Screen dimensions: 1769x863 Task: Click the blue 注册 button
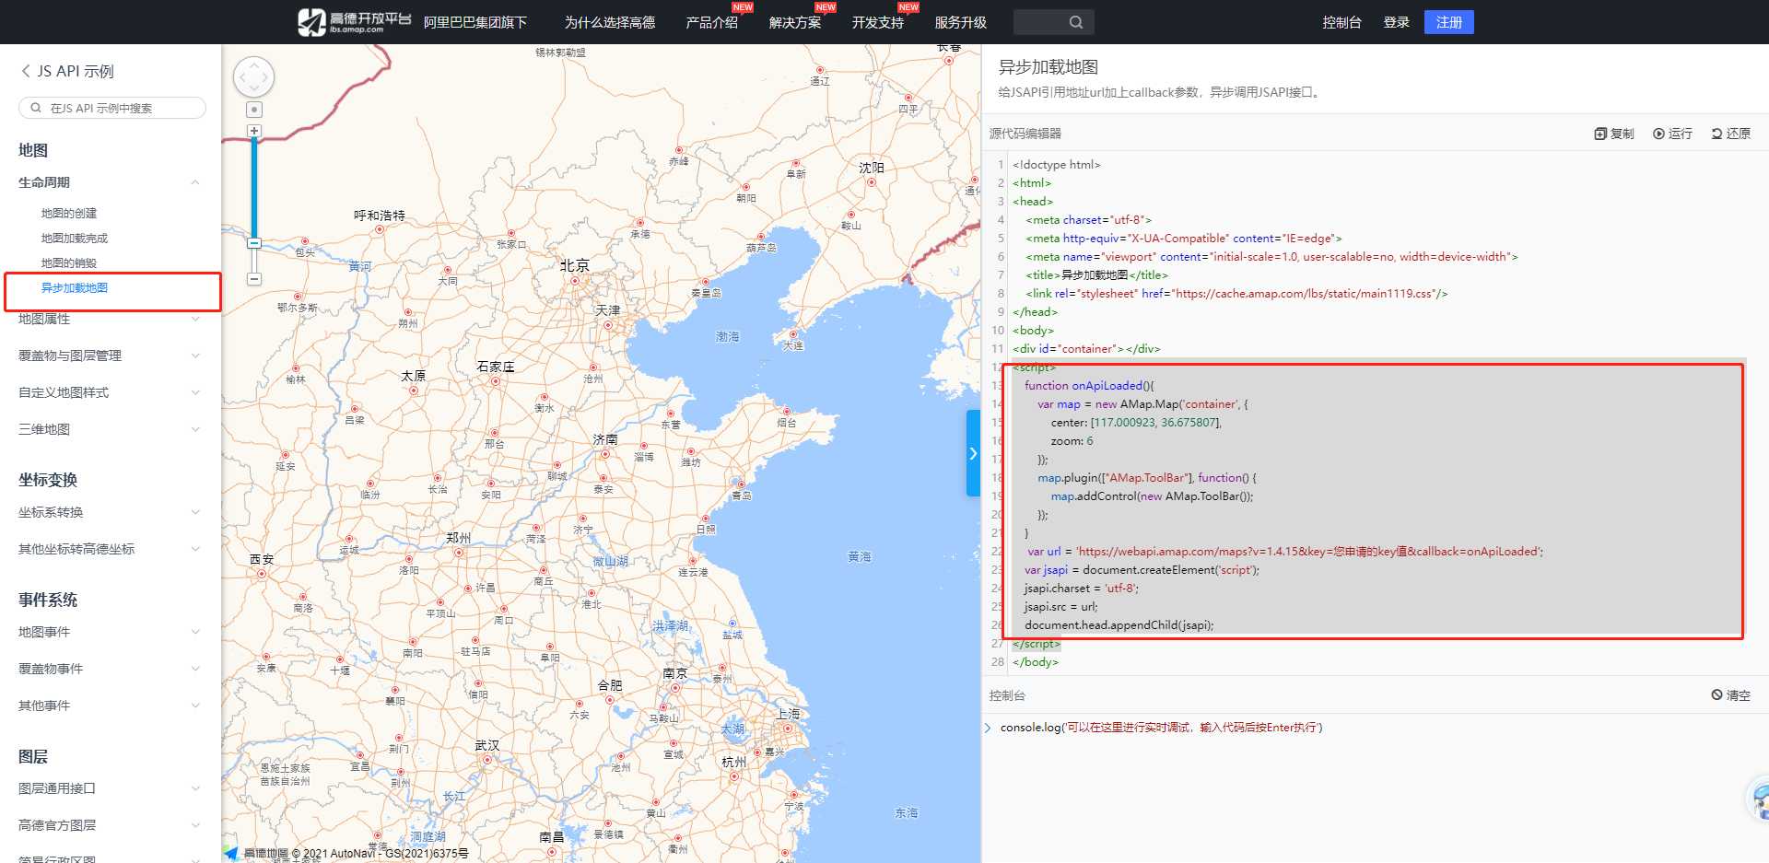click(1448, 22)
